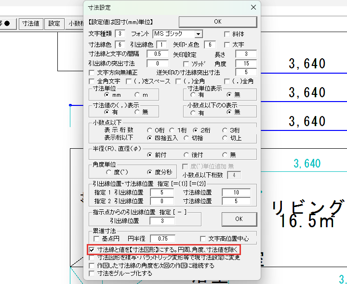Click the 引出線色 value field
This screenshot has width=347, height=284.
(161, 45)
